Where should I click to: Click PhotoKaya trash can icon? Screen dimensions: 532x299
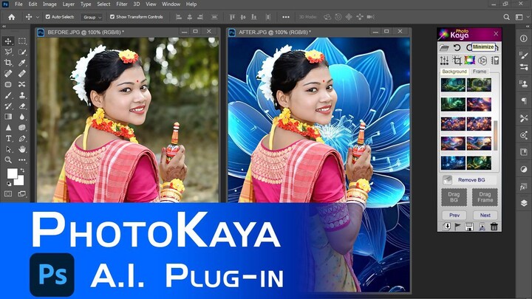[x=494, y=227]
